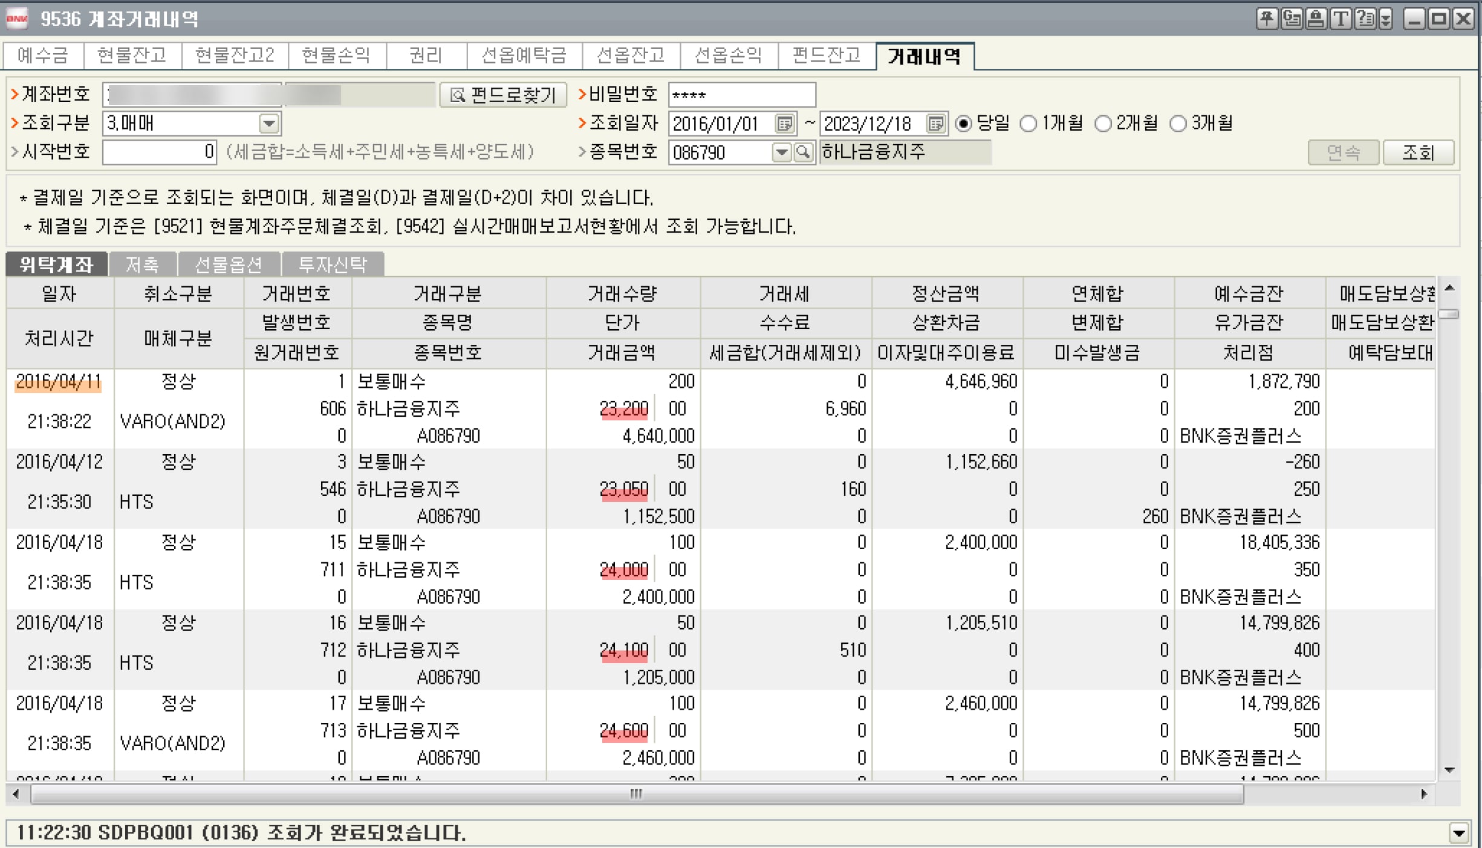The height and width of the screenshot is (848, 1482).
Task: Switch to the 선옵예탁금 tab
Action: tap(524, 56)
